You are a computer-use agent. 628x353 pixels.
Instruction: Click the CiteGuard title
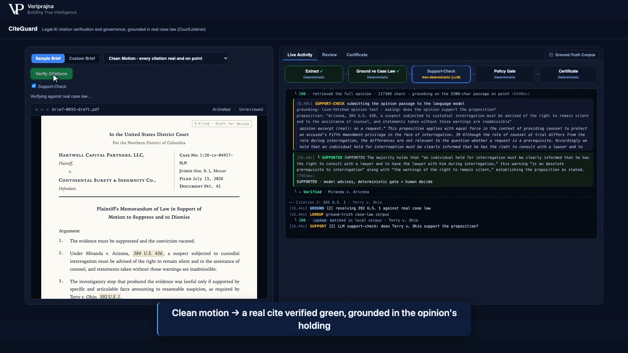(x=23, y=29)
